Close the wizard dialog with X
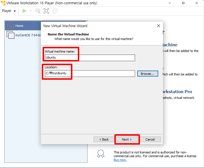Screen dimensions: 204x168 (x=159, y=26)
